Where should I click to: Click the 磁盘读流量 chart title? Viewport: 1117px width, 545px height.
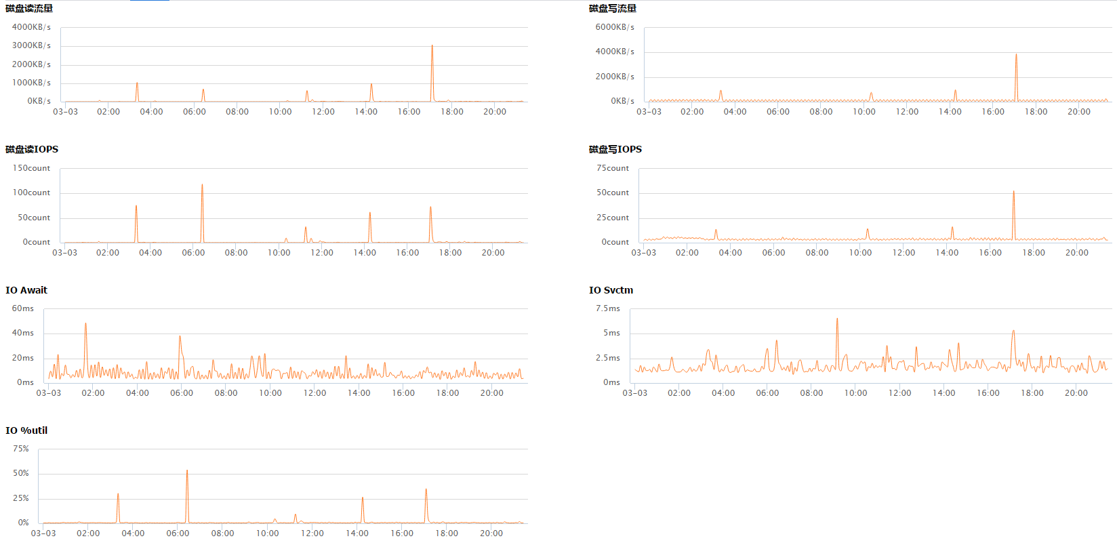click(29, 8)
